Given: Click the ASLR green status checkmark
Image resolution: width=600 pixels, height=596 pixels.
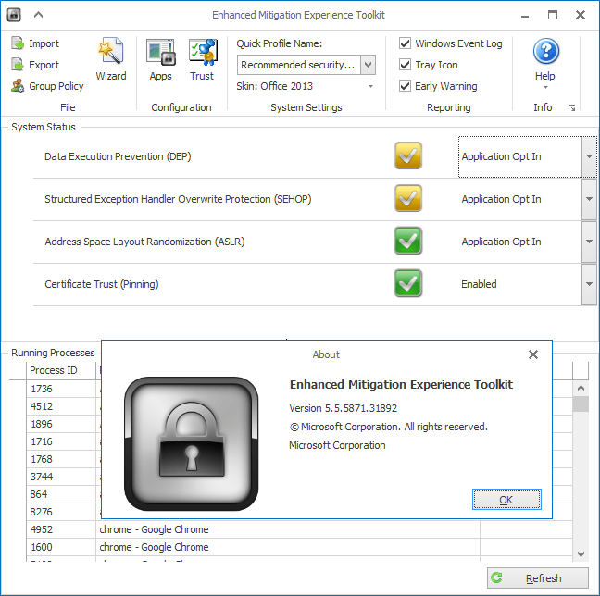Looking at the screenshot, I should click(x=408, y=241).
